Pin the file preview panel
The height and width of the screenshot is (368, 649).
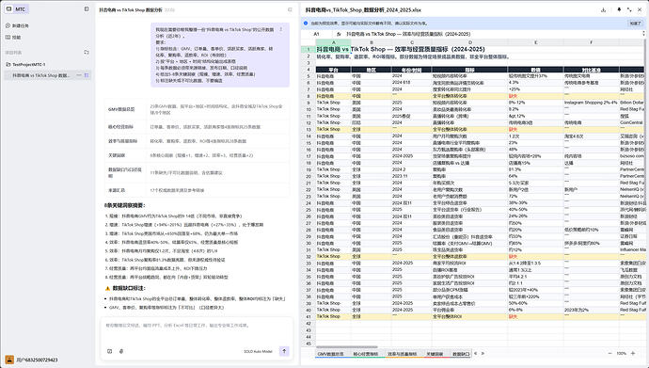(619, 9)
